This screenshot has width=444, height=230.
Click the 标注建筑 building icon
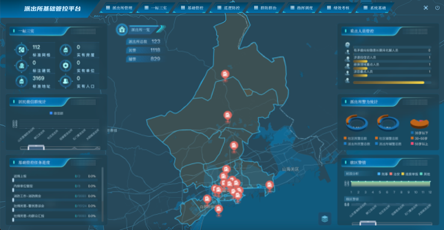[x=21, y=66]
